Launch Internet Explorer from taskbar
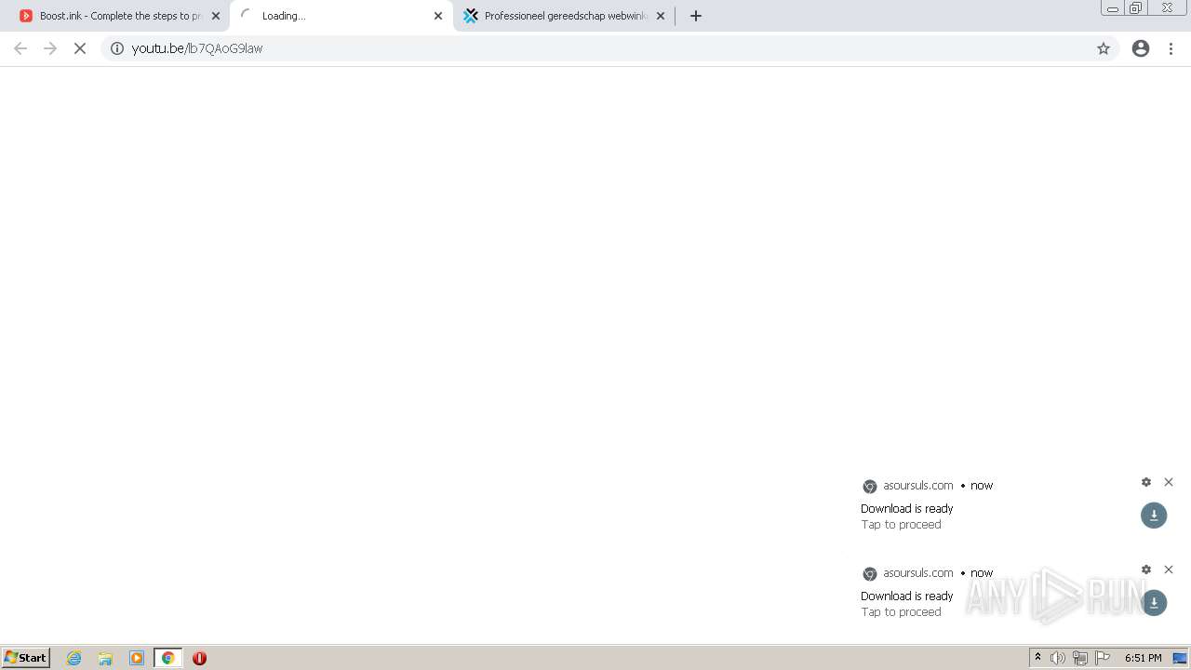 tap(74, 658)
